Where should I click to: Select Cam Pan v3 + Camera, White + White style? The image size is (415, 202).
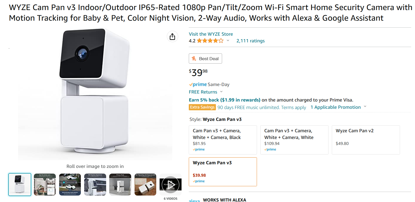pyautogui.click(x=294, y=140)
